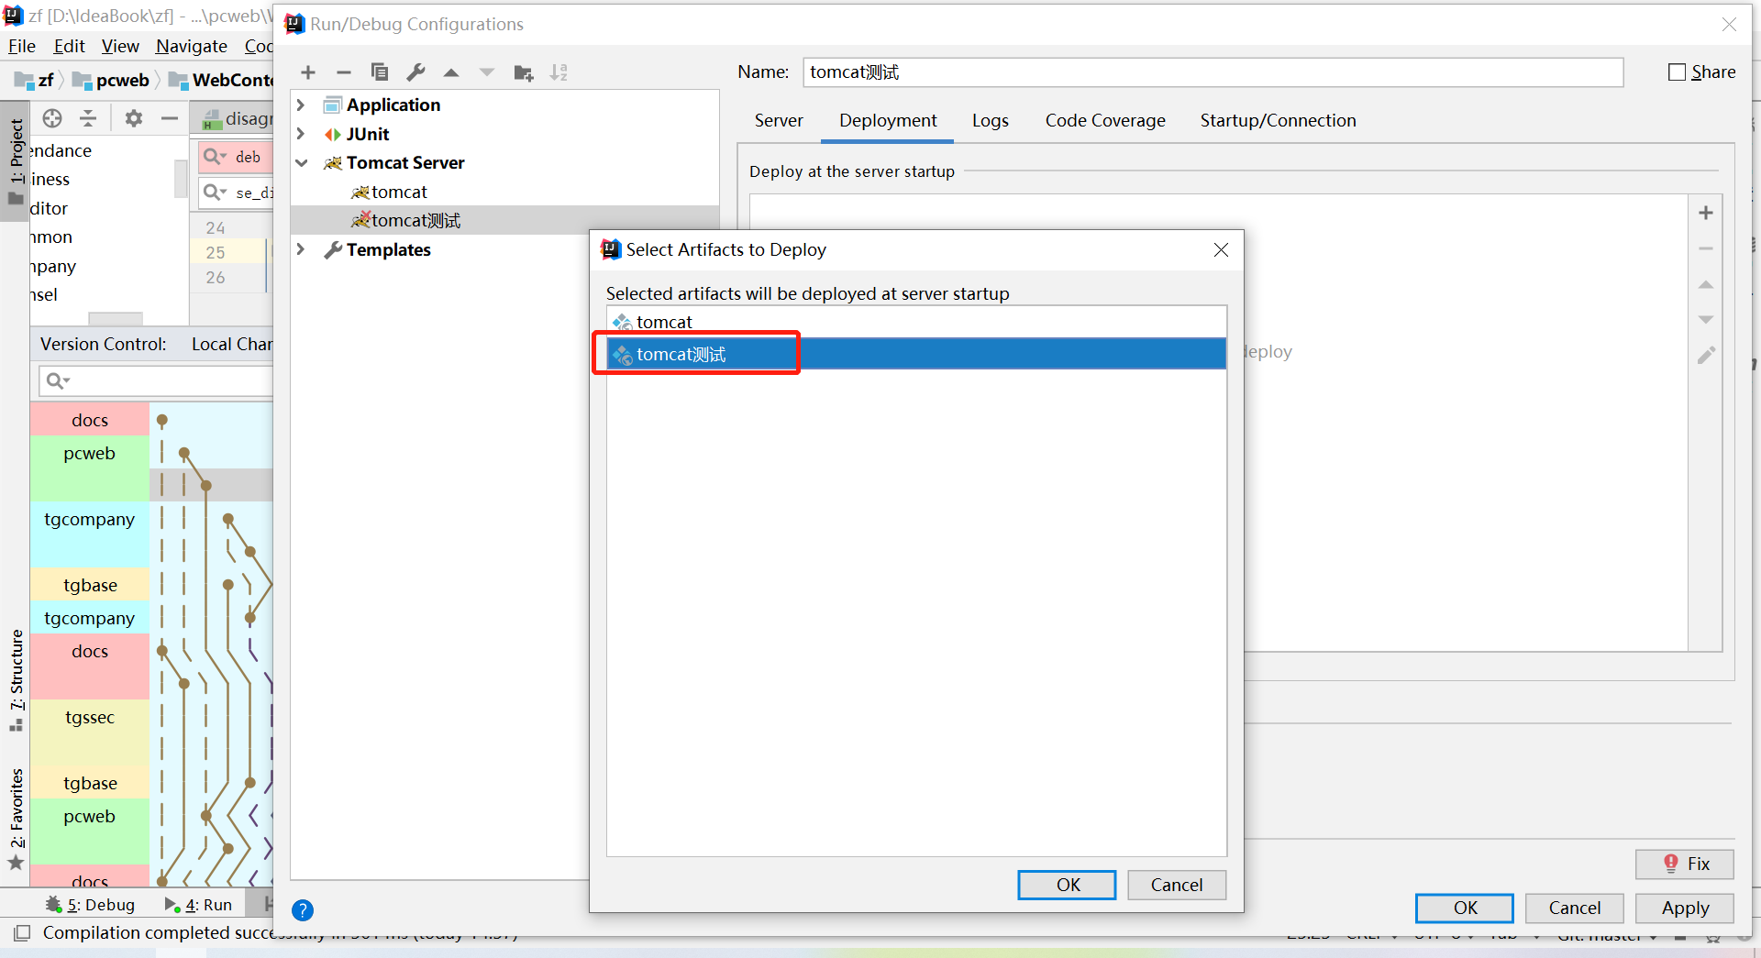Sort configurations alphabetically icon
This screenshot has width=1761, height=958.
point(559,72)
